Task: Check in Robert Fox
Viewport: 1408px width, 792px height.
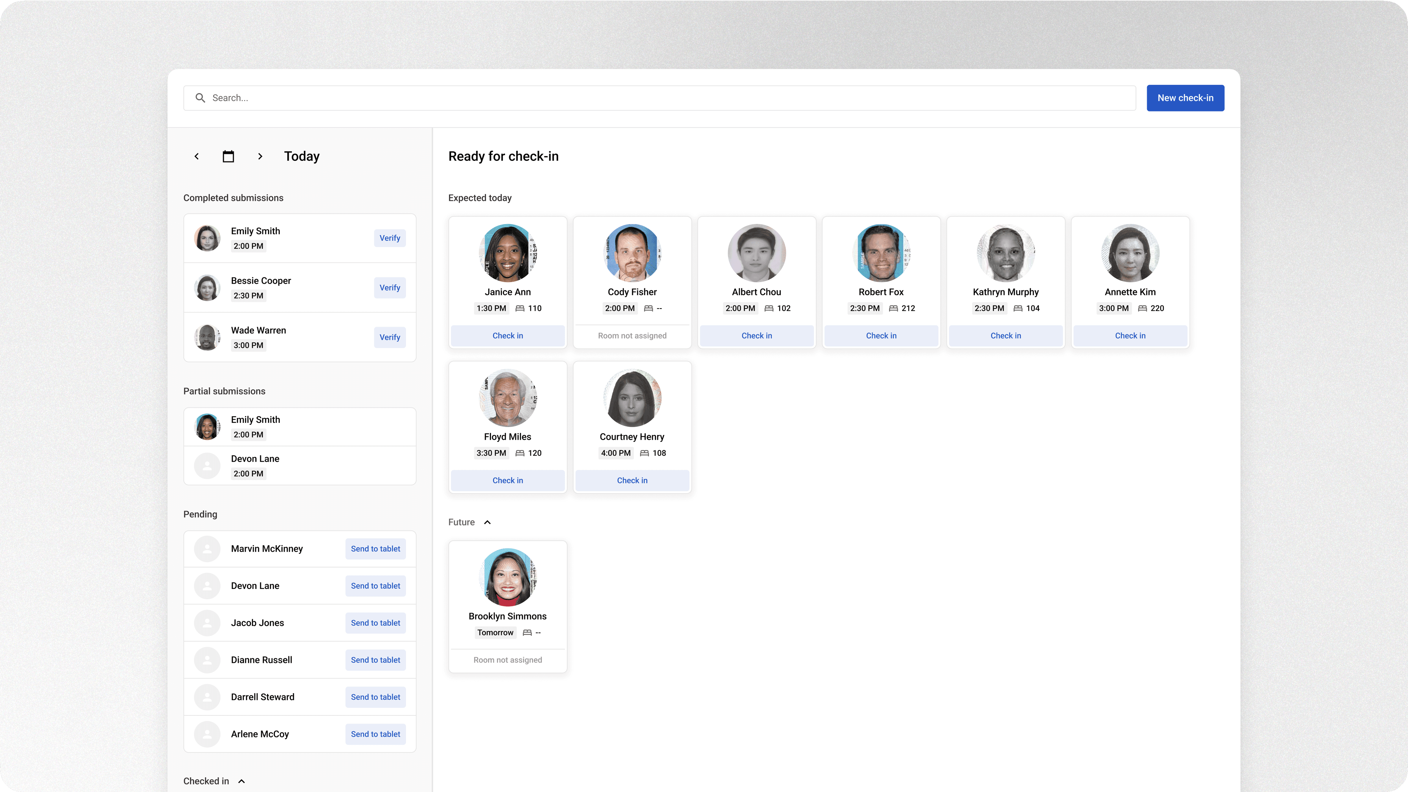Action: [881, 335]
